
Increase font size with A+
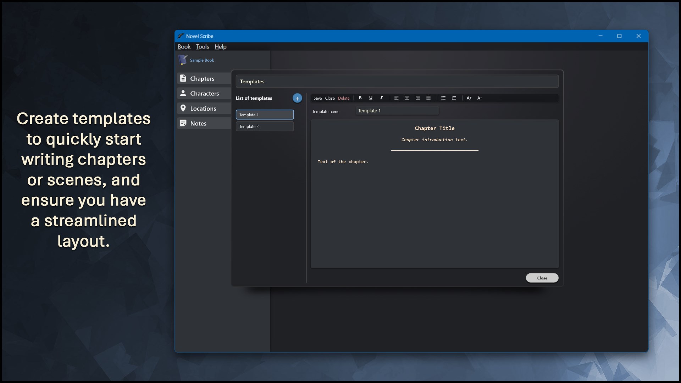[x=469, y=98]
